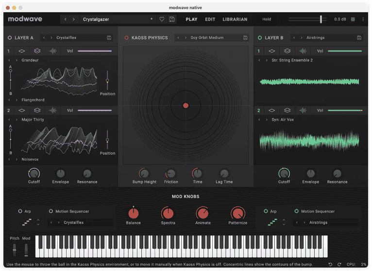Go to next performance after Crystalgazer

click(73, 19)
